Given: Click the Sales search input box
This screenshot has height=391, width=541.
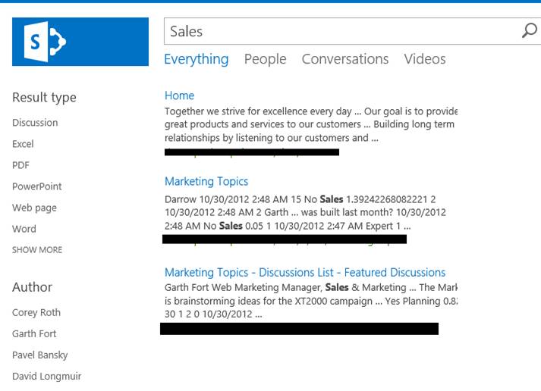Looking at the screenshot, I should click(341, 31).
